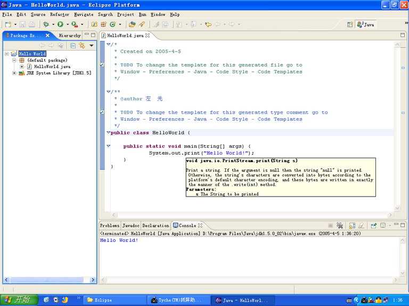Click the Java perspective button

(x=366, y=24)
